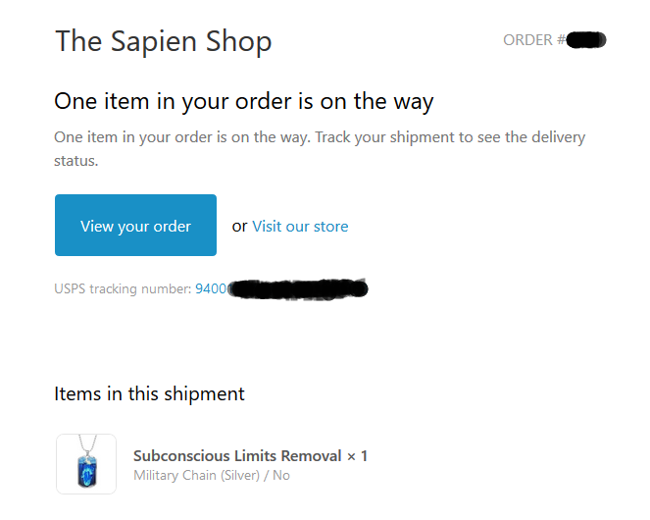This screenshot has width=650, height=520.
Task: Open the Visit our store link
Action: (x=300, y=227)
